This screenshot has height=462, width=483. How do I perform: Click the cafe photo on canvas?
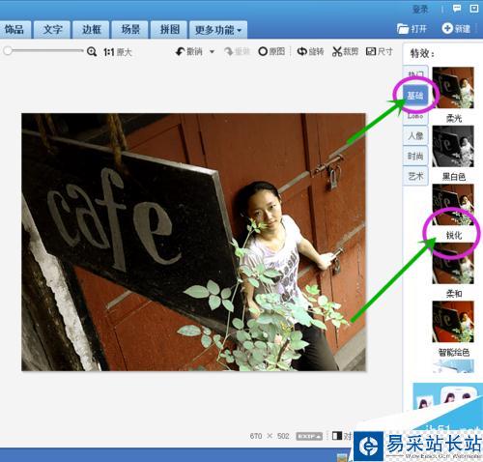(193, 242)
